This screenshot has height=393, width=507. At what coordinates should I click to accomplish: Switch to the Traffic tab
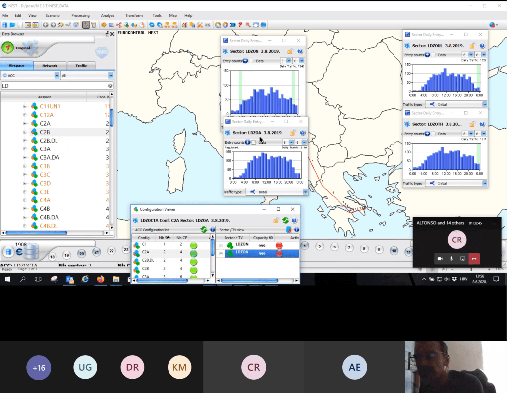tap(81, 65)
